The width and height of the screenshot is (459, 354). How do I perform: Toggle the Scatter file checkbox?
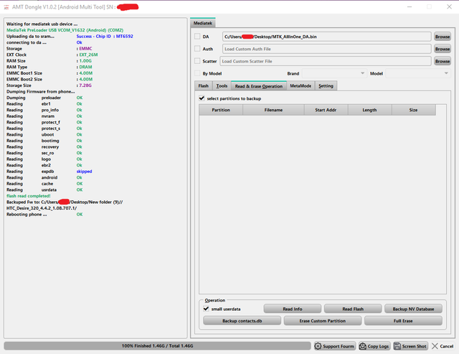[197, 62]
